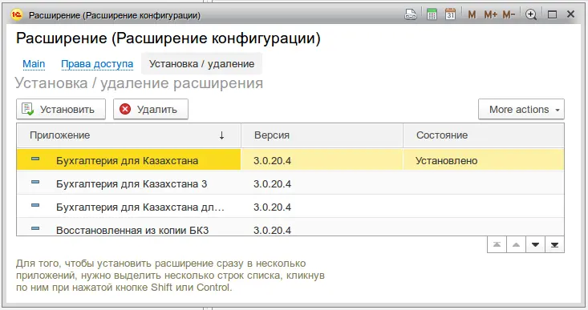Select the Восстановленная из копии БКЗ row
Viewport: 588px width, 310px height.
(290, 227)
